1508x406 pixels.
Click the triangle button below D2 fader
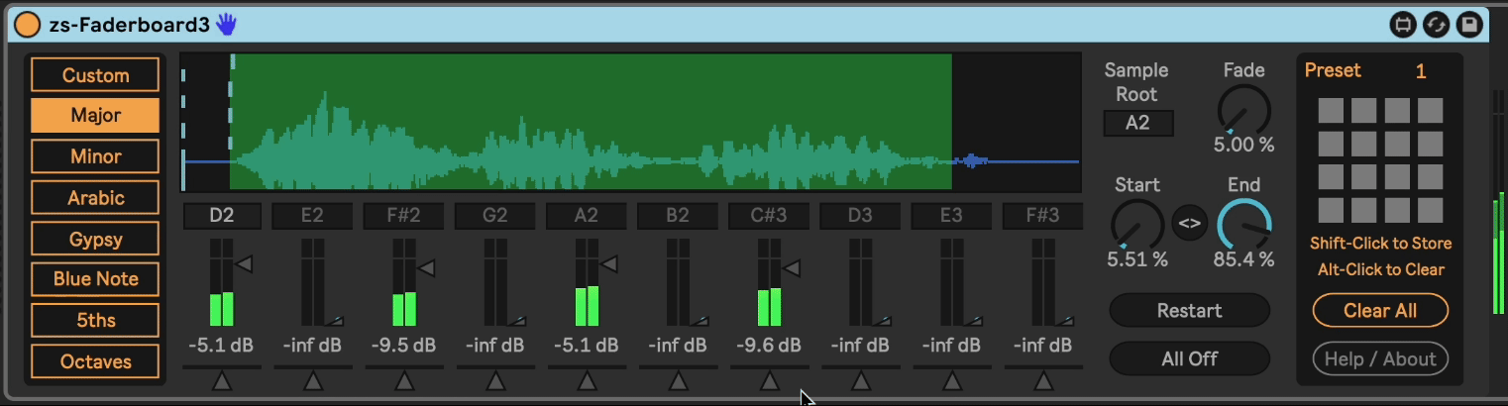(x=222, y=380)
